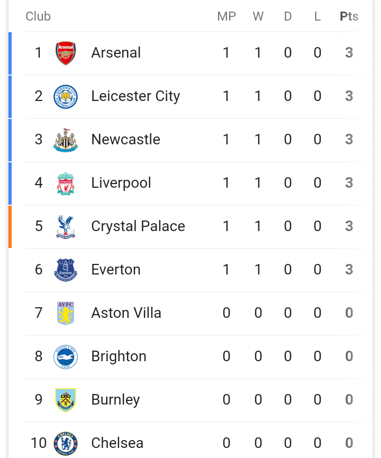Open the Leicester City team link
The height and width of the screenshot is (458, 381).
click(x=135, y=96)
